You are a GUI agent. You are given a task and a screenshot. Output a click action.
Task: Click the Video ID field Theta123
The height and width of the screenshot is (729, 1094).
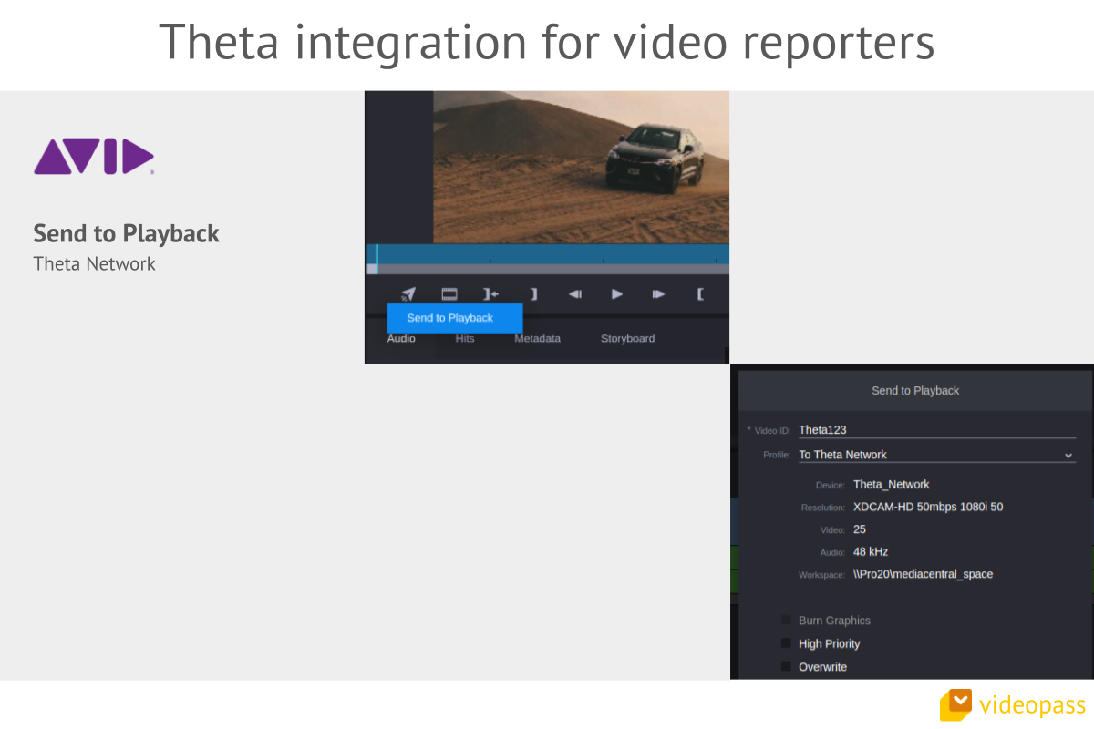click(937, 430)
